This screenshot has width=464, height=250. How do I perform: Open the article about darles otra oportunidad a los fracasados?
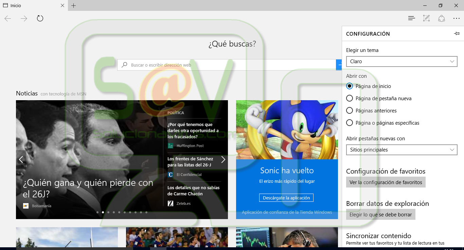tap(193, 131)
